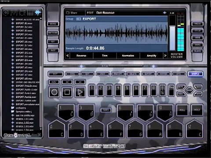This screenshot has width=211, height=158.
Task: Trigger pad 6 note F sharp
Action: point(125,112)
